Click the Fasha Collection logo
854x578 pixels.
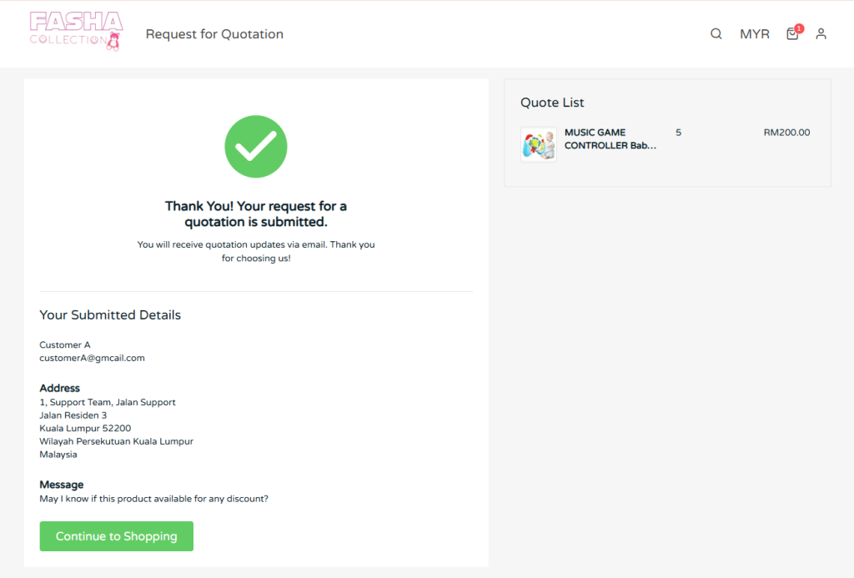76,32
